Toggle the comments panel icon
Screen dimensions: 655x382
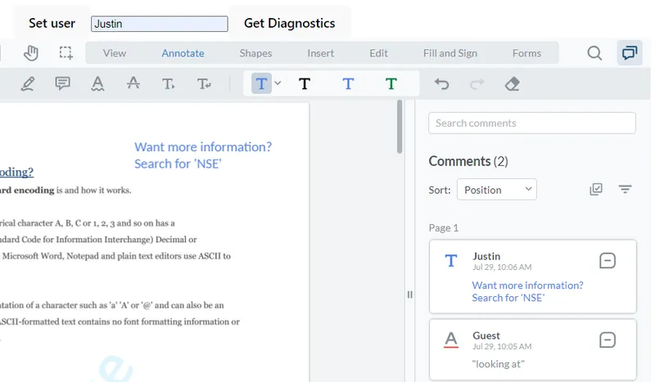pos(630,53)
